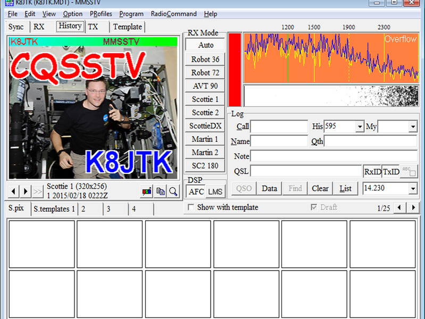Toggle the RxID button

(x=372, y=172)
